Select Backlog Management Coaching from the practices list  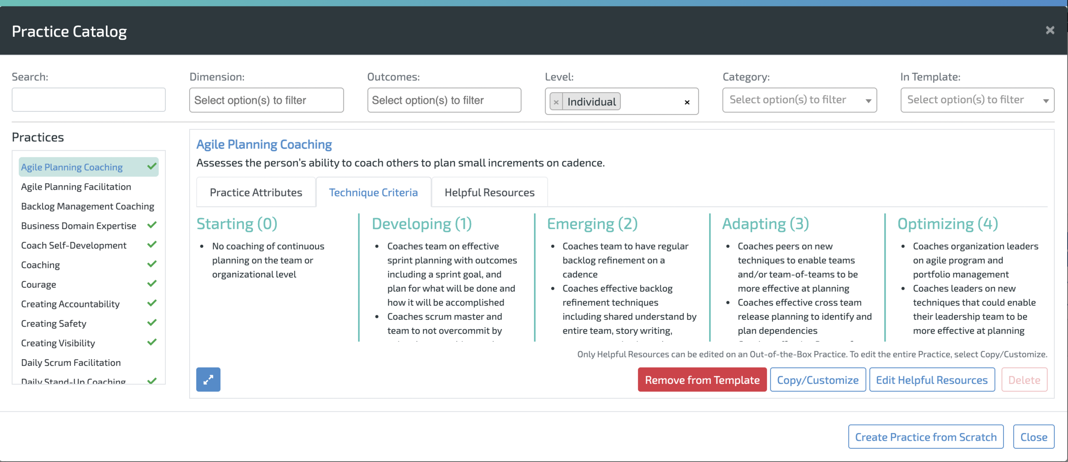coord(88,206)
